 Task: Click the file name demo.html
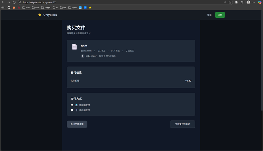[86, 51]
